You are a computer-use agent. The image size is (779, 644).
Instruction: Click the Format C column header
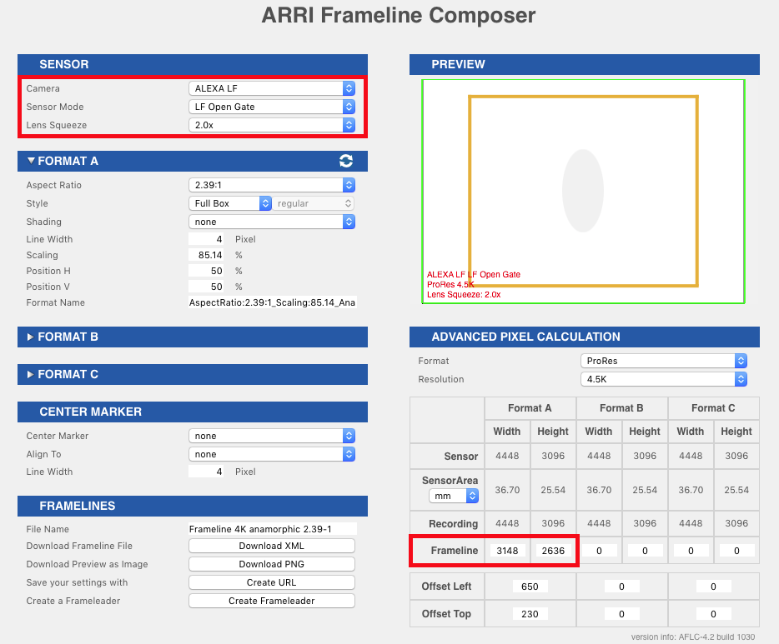713,408
